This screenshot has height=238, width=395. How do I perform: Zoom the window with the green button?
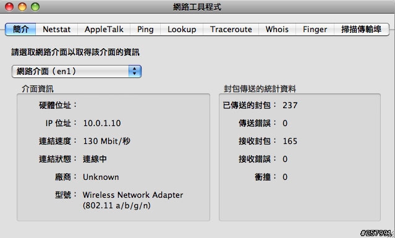click(x=35, y=7)
